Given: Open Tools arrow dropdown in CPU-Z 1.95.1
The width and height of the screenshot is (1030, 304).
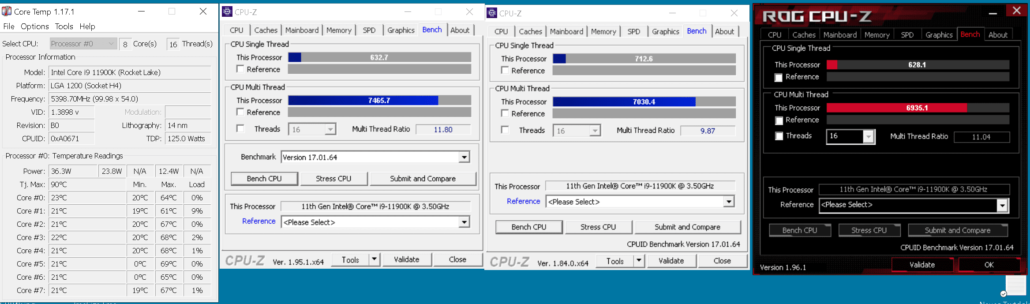Looking at the screenshot, I should (x=374, y=259).
